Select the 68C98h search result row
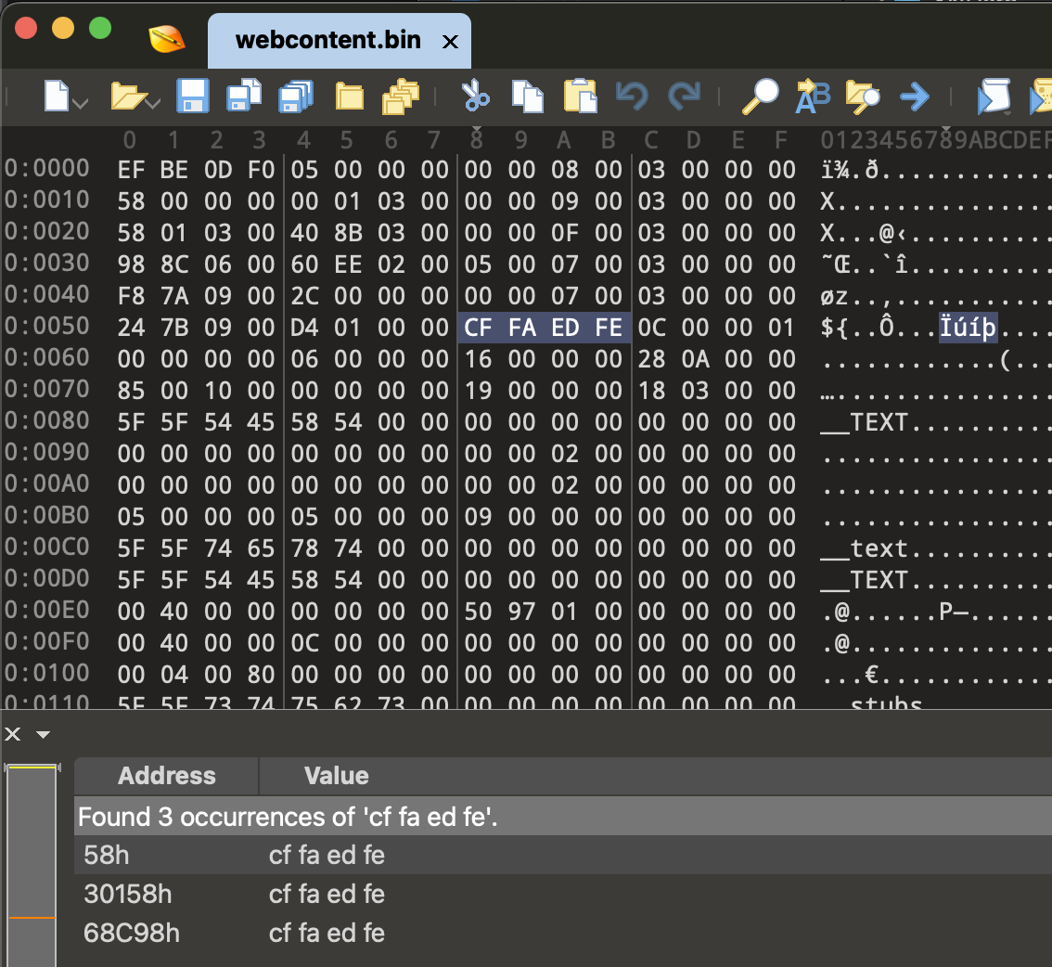The image size is (1052, 967). pos(563,933)
